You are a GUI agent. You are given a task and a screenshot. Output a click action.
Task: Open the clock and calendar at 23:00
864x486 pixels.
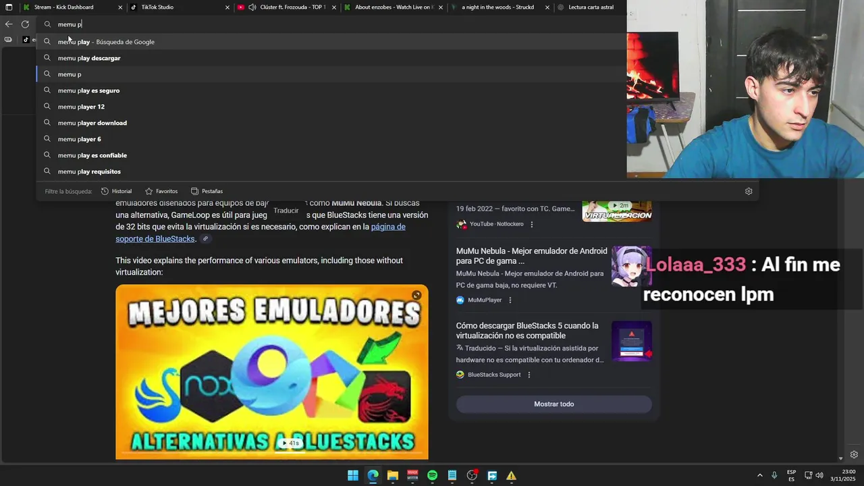click(x=844, y=475)
